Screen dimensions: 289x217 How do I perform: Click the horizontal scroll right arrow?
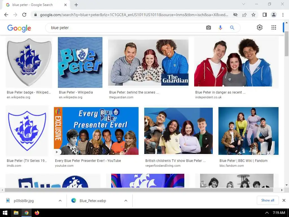pyautogui.click(x=282, y=190)
